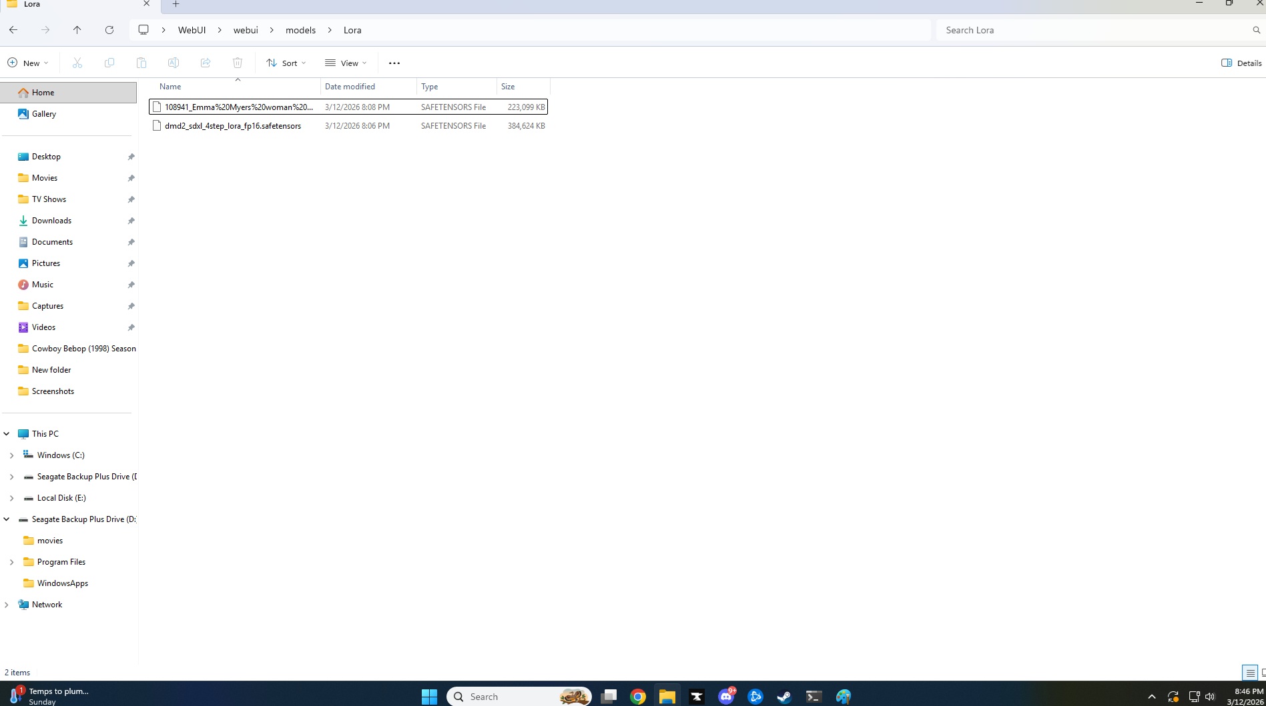Select dmd2_sdxl_4step_lora_fp16.safetensors file
The height and width of the screenshot is (706, 1266).
point(348,125)
